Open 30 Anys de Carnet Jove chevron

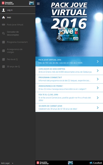(x=98, y=108)
